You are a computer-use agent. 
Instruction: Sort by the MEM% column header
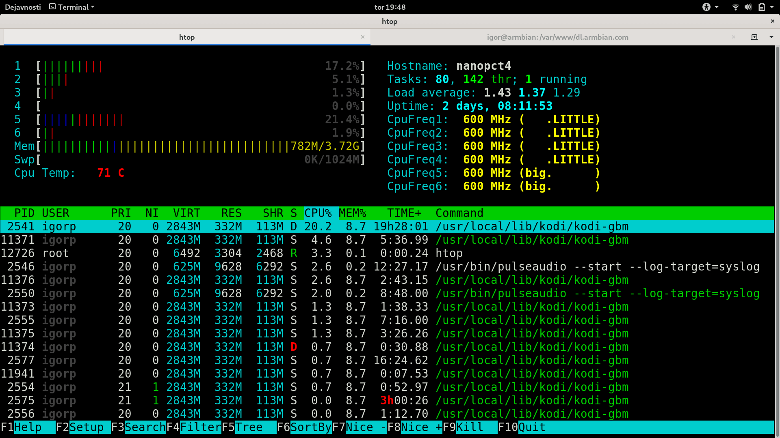click(x=352, y=213)
